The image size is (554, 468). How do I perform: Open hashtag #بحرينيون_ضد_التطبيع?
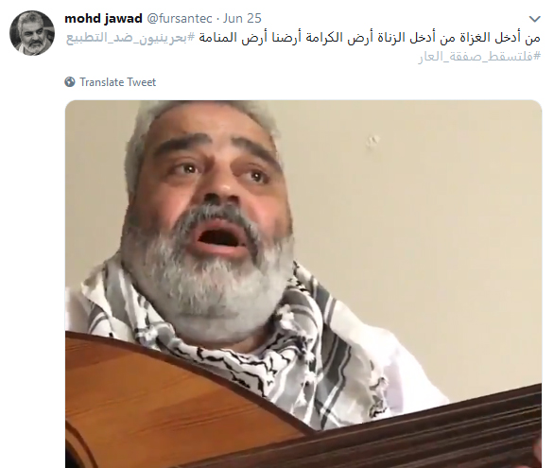pyautogui.click(x=130, y=38)
